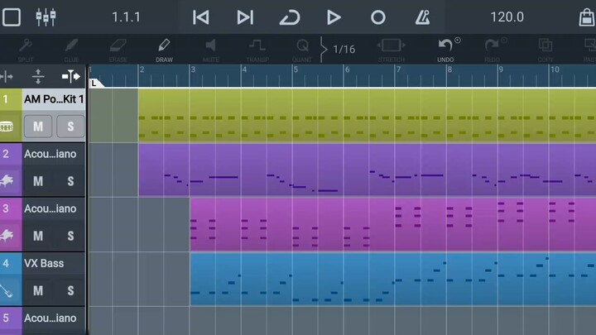
Task: Click the Undo arrow icon
Action: (447, 48)
